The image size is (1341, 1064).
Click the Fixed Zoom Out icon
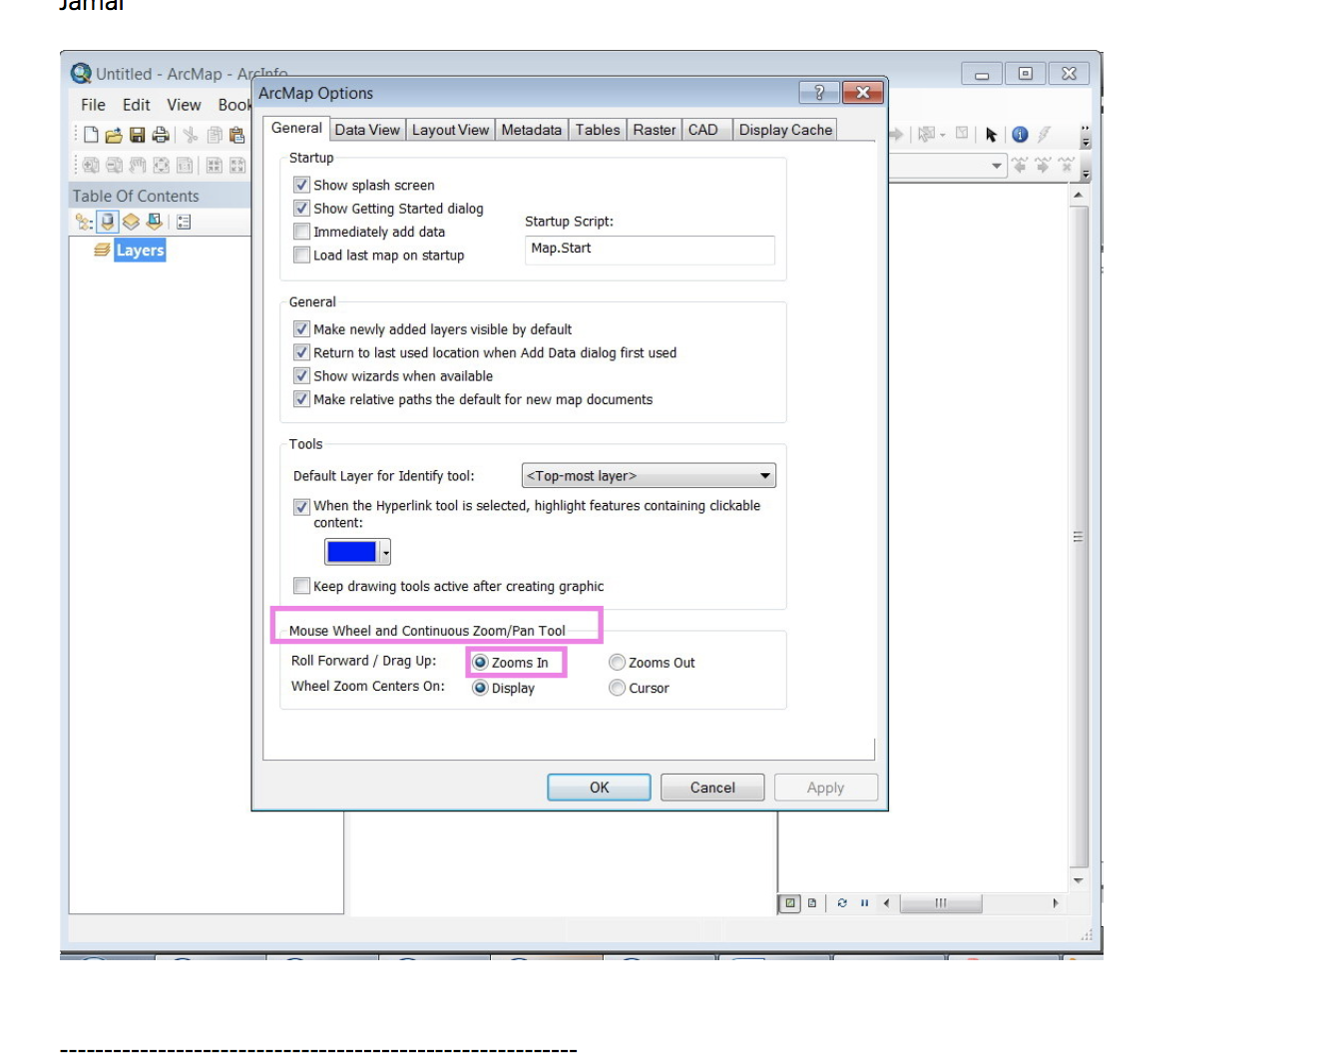click(237, 165)
